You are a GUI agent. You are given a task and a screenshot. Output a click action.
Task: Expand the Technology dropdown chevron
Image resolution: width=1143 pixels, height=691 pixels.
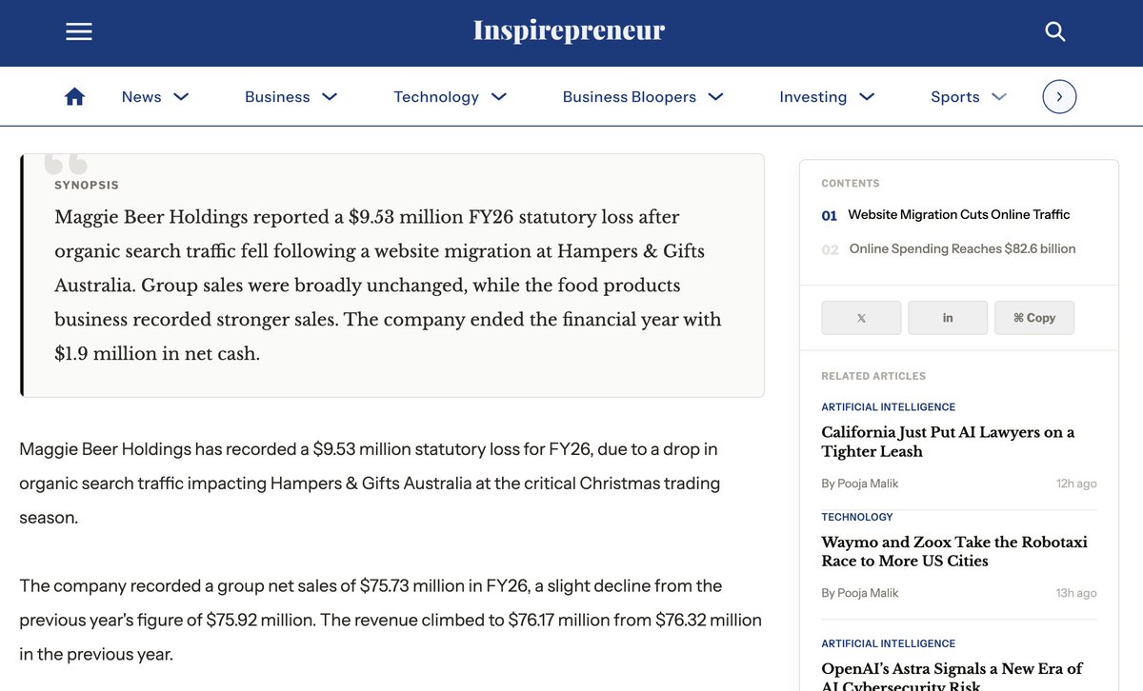[x=499, y=97]
